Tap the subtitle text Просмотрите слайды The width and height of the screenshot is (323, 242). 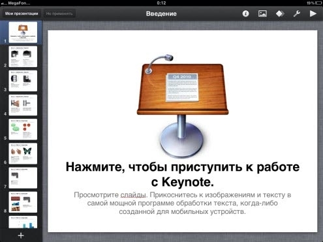coord(110,195)
